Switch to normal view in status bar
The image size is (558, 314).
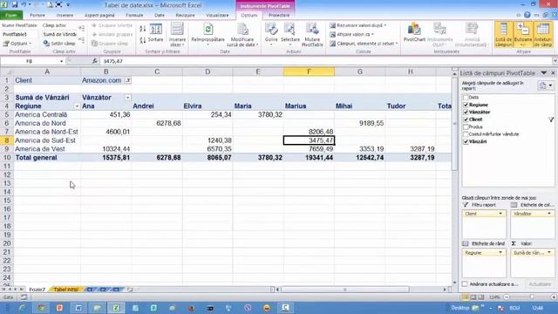465,297
